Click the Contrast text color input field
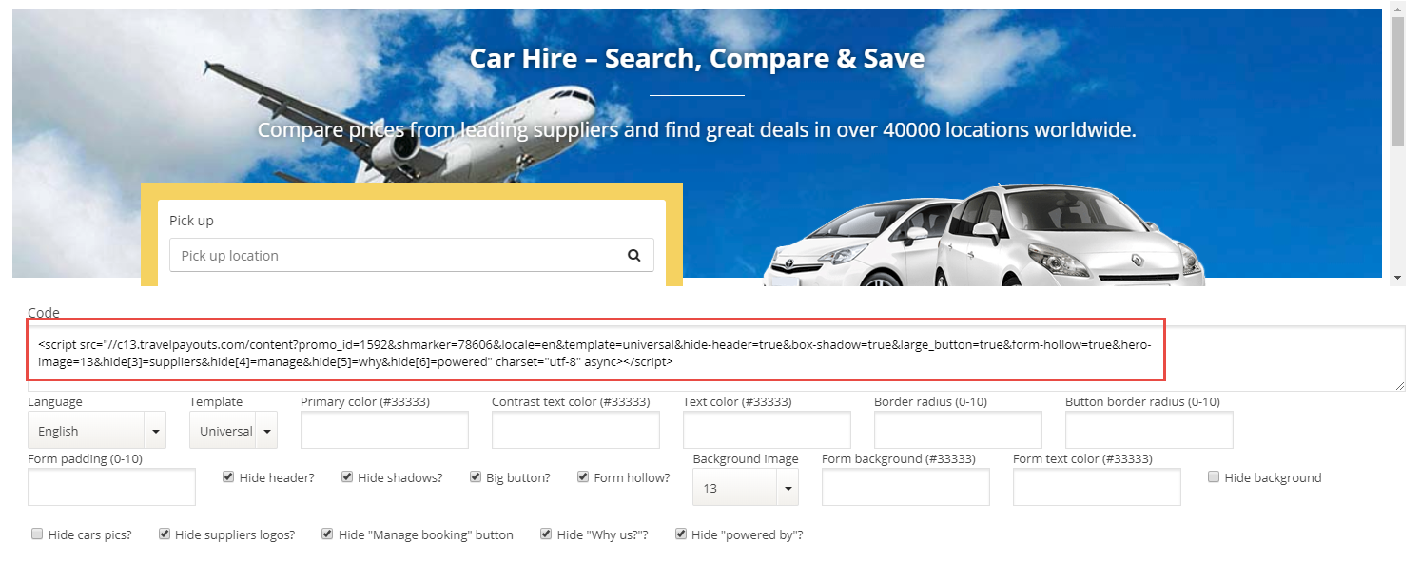 tap(575, 430)
